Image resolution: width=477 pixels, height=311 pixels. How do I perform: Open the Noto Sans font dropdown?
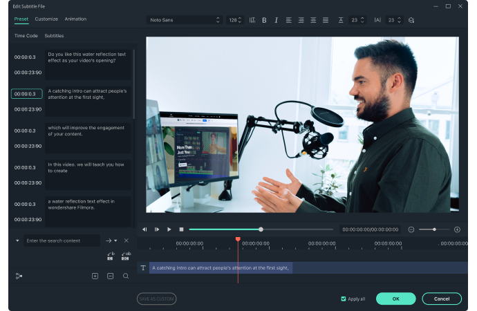pyautogui.click(x=185, y=20)
